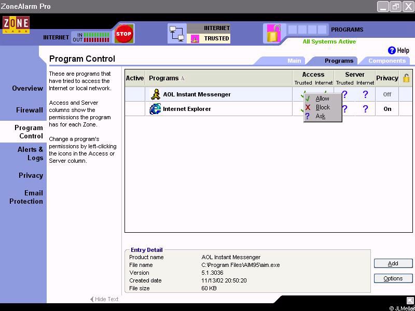415x311 pixels.
Task: Click the created date 11/13/02 20:50:20
Action: (224, 280)
